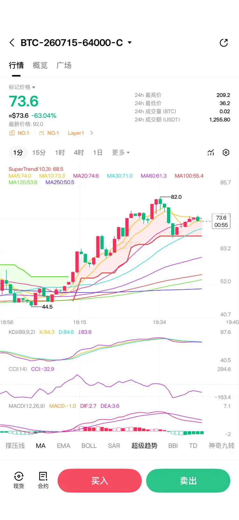Tap the 44.5 low marker on chart

pyautogui.click(x=47, y=307)
